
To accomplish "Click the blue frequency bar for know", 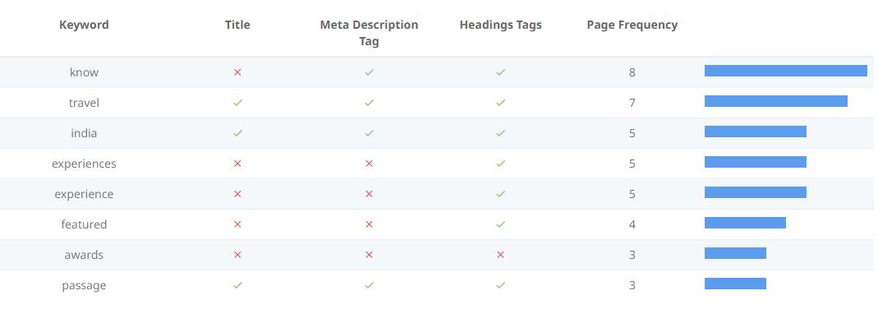I will (x=786, y=71).
